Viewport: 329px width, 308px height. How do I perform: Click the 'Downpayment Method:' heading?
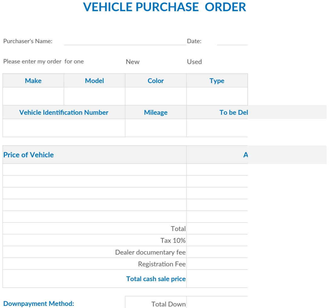click(39, 303)
